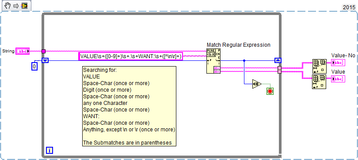Click the Value- No indicator terminal
The width and height of the screenshot is (358, 160).
pos(338,63)
